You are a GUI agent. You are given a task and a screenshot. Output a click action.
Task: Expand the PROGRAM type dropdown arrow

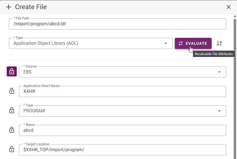click(x=219, y=111)
